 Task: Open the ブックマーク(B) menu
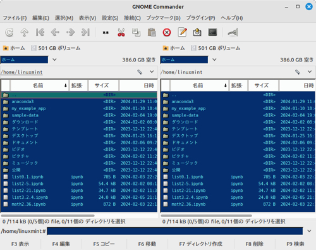tap(164, 18)
